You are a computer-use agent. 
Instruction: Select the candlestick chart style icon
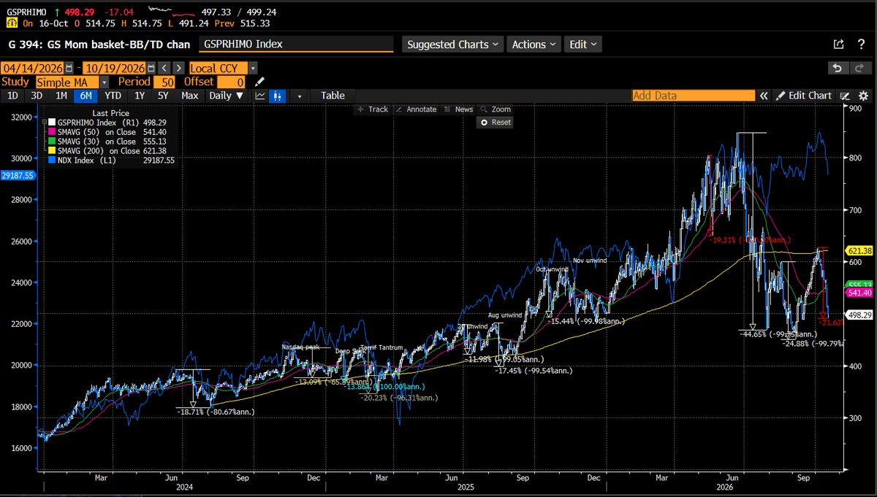(278, 96)
